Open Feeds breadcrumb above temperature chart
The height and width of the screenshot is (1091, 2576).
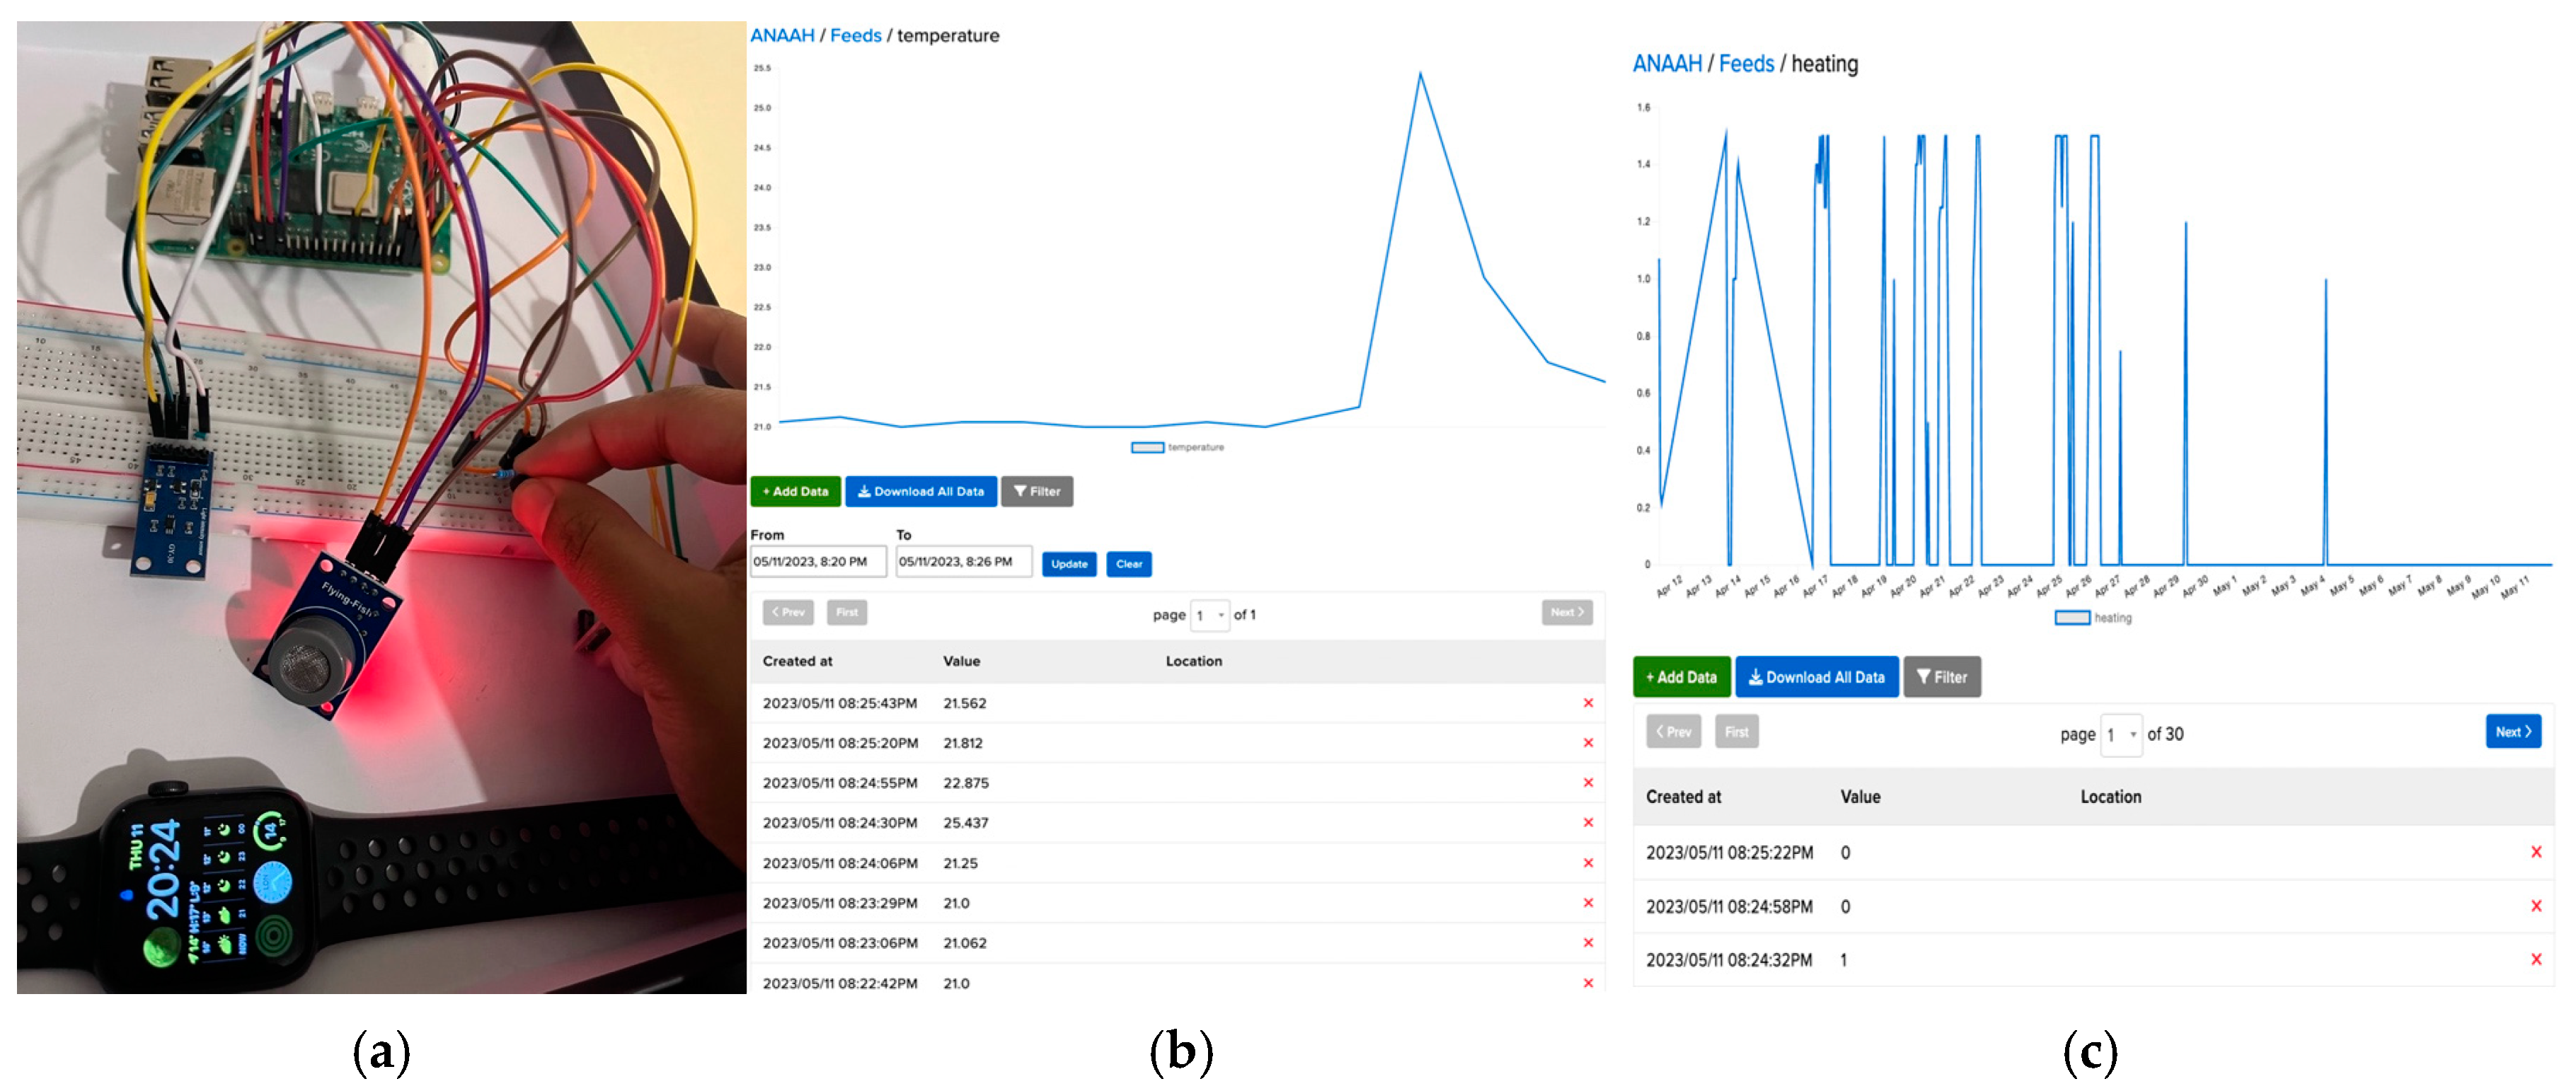(x=855, y=36)
